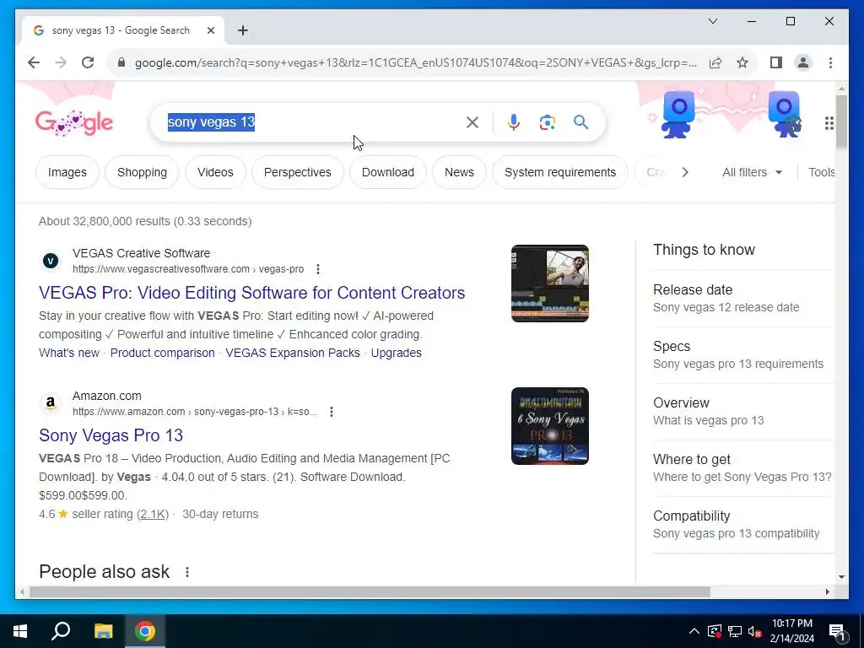Show hidden system tray icons
Viewport: 864px width, 648px height.
tap(694, 631)
